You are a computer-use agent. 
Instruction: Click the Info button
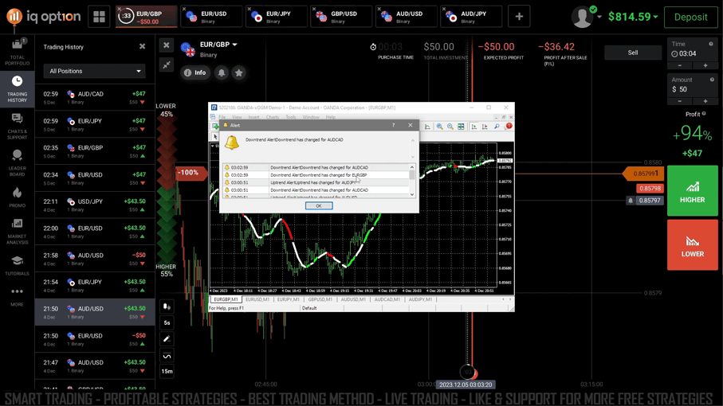click(x=195, y=72)
